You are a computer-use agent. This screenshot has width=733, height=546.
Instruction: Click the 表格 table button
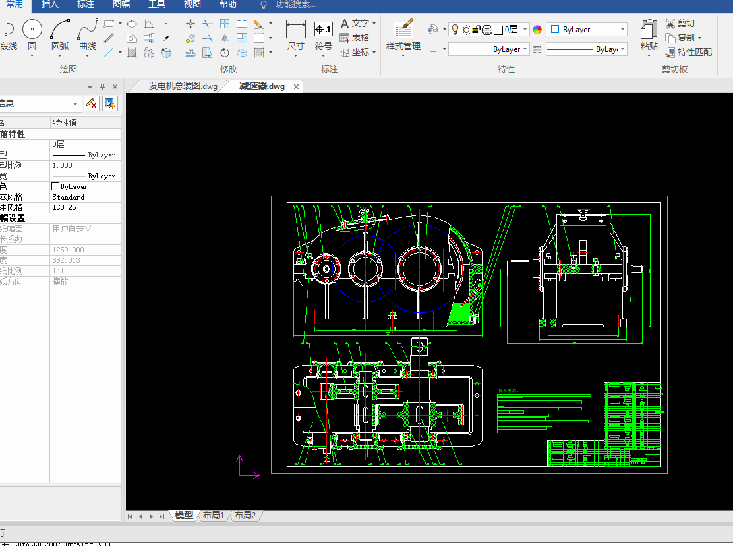coord(355,38)
